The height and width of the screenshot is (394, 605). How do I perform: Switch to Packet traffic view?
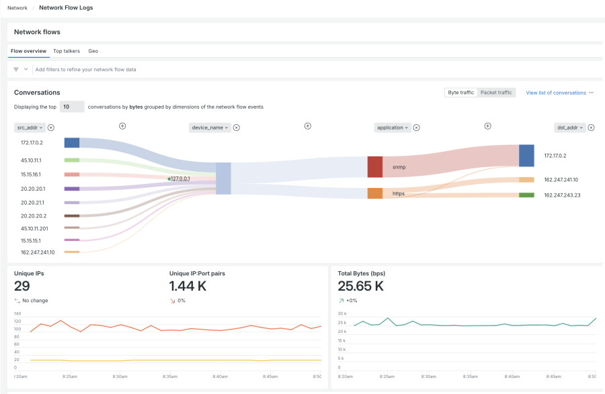coord(496,93)
